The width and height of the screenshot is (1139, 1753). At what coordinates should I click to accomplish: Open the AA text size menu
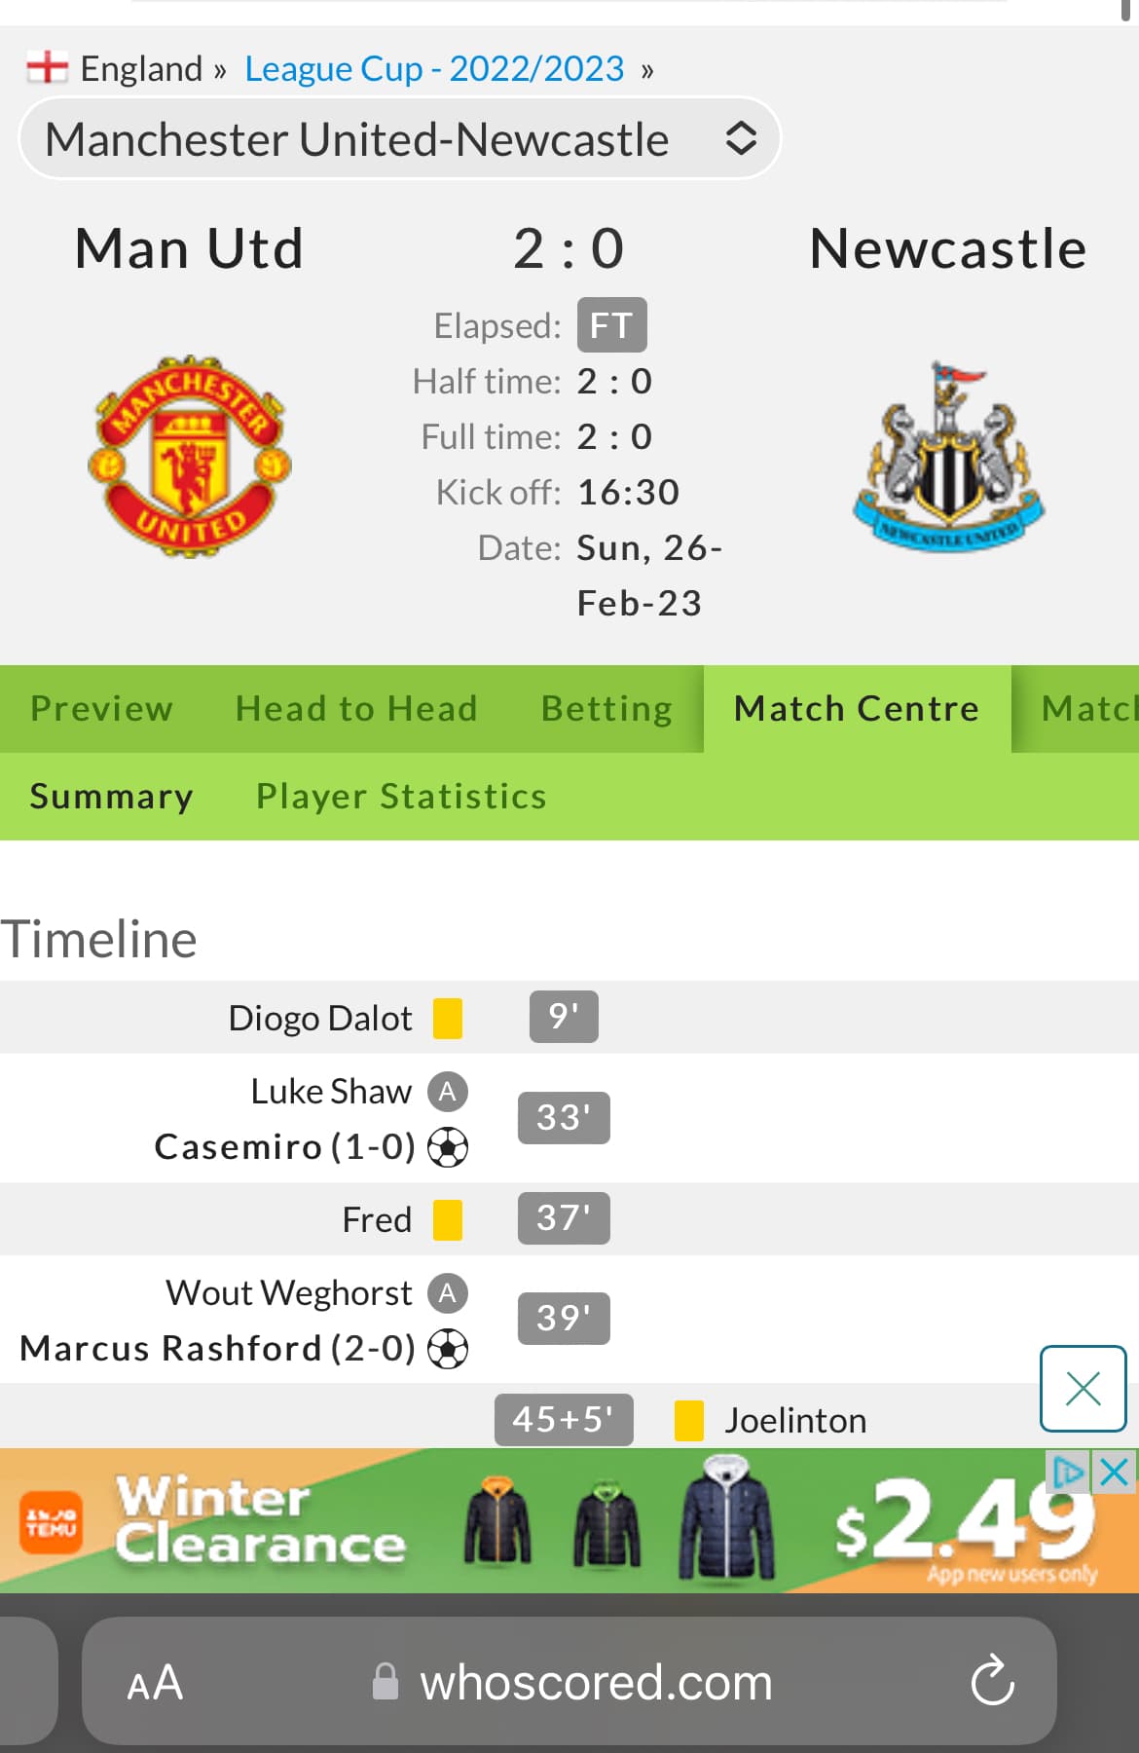[155, 1683]
